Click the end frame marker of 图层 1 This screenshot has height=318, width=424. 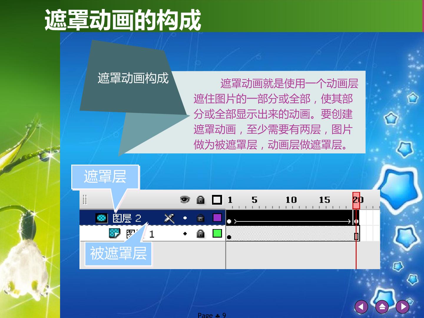tap(356, 236)
